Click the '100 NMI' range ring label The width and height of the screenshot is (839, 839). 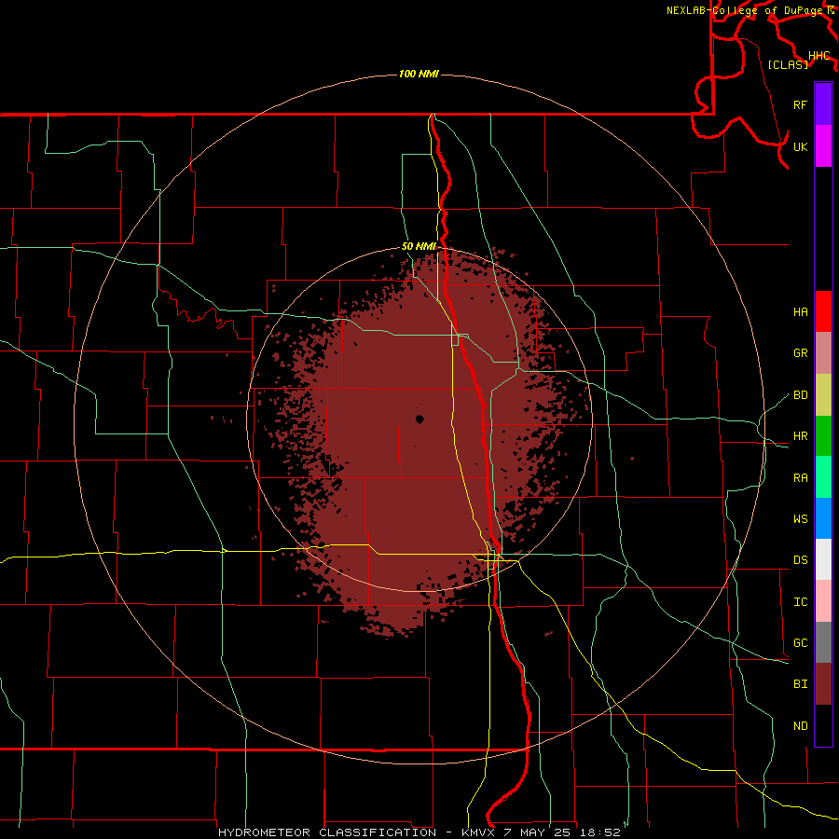point(419,74)
